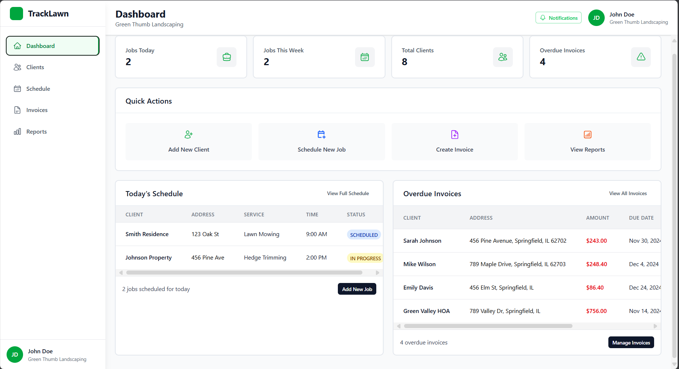Click the Schedule calendar icon in sidebar
Viewport: 679px width, 369px height.
[x=17, y=89]
